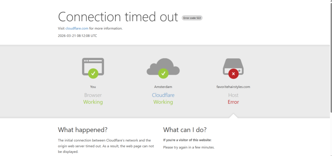
Task: Click the Amsterdam location label
Action: 163,87
